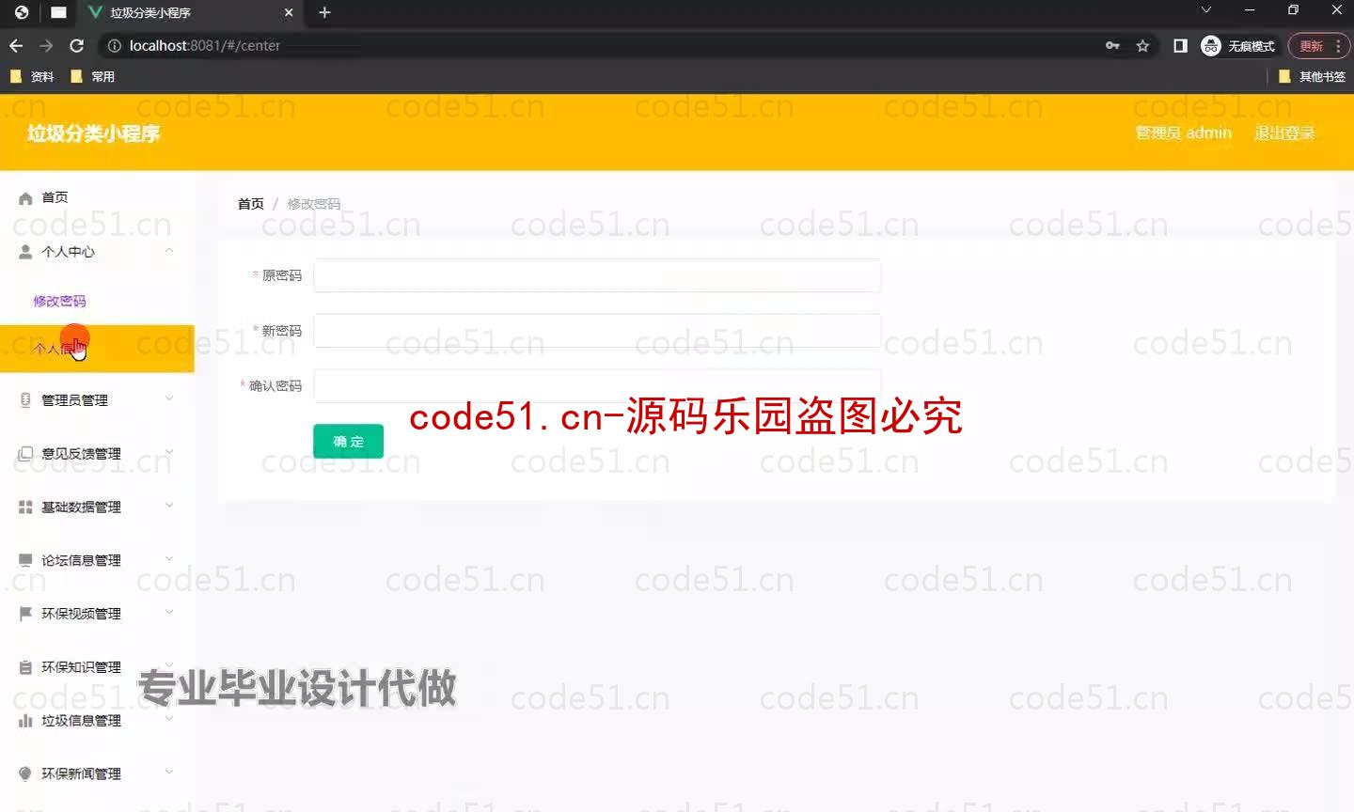The width and height of the screenshot is (1354, 812).
Task: Expand the 意见反馈管理 menu chevron
Action: point(169,452)
